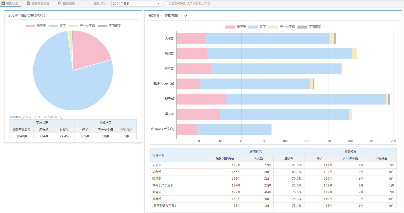This screenshot has width=404, height=213.
Task: Open the 棚卸リスト dropdown showing 2024年棚卸
Action: [136, 4]
